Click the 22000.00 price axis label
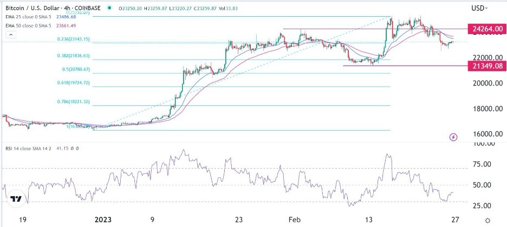Image resolution: width=507 pixels, height=227 pixels. pyautogui.click(x=486, y=58)
